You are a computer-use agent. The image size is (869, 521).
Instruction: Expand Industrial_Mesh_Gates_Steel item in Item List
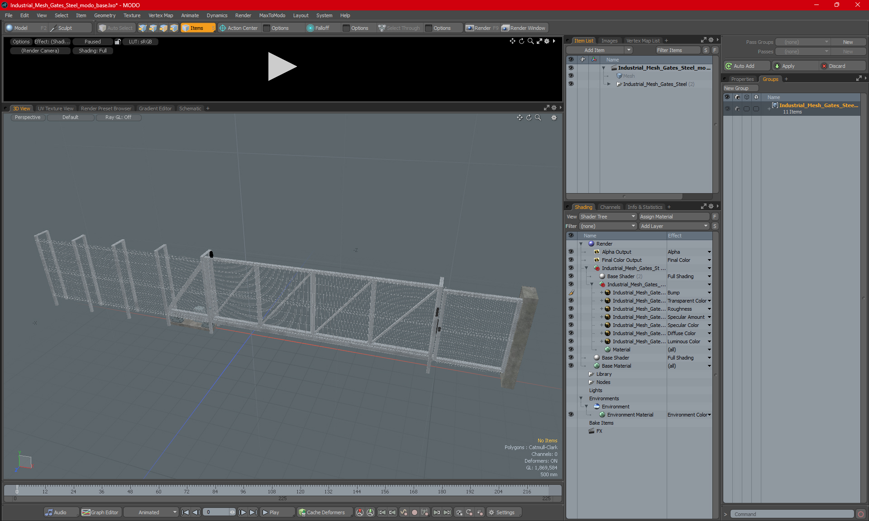[609, 84]
